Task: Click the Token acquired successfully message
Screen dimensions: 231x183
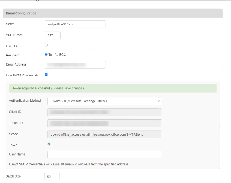Action: coord(48,88)
